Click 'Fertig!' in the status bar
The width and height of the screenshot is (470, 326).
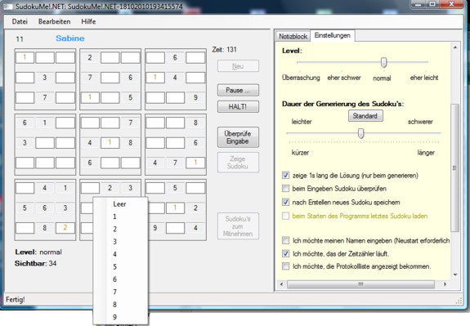tap(16, 299)
